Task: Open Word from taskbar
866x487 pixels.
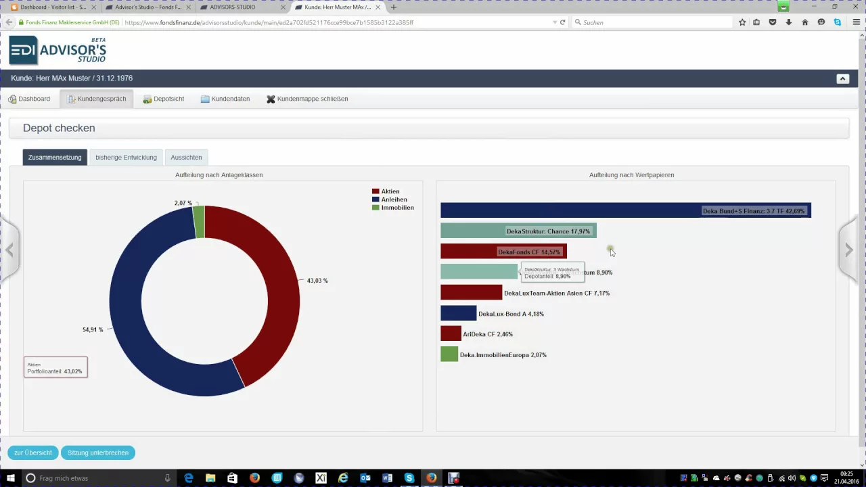Action: pyautogui.click(x=388, y=478)
